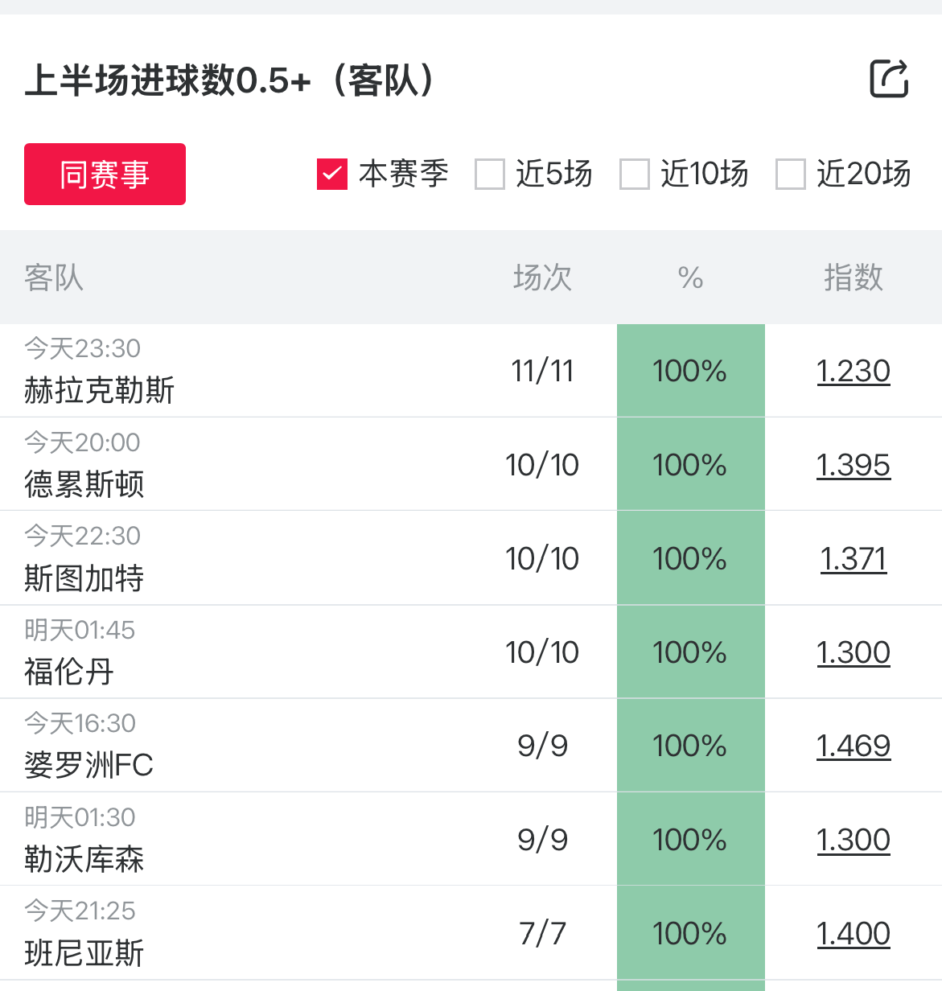Open 勒沃库森 odds link 1.300
Image resolution: width=942 pixels, height=991 pixels.
(853, 840)
